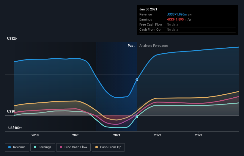Toggle the Free Cash Flow legend button

tap(73, 147)
